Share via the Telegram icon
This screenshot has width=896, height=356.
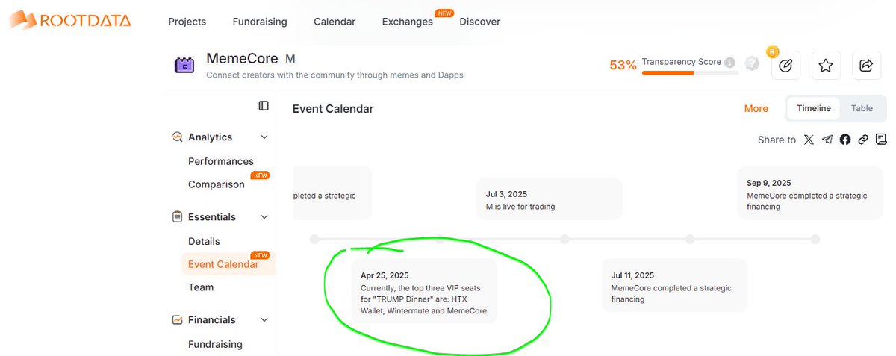tap(827, 140)
